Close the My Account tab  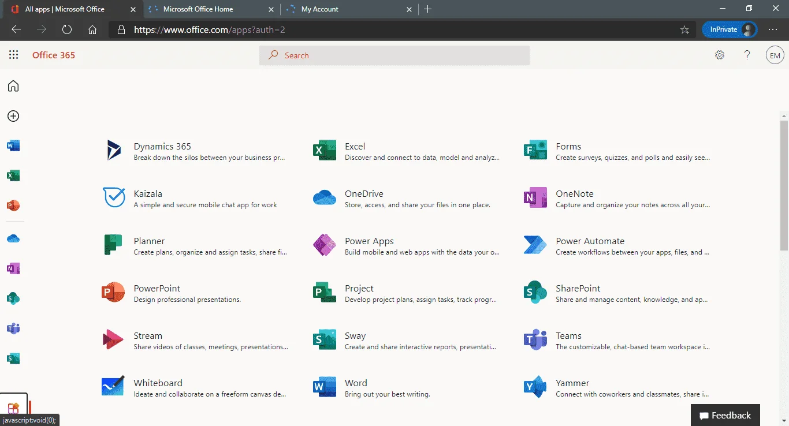(x=410, y=9)
